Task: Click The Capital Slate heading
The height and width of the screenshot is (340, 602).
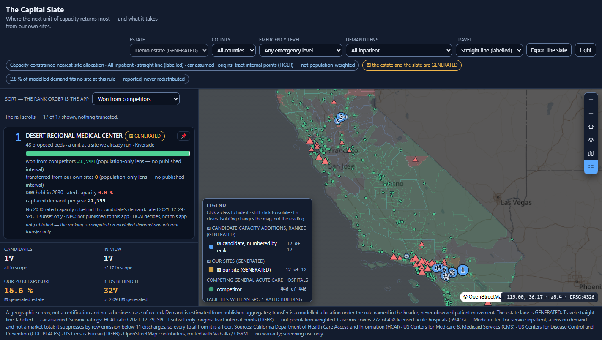Action: coord(35,9)
